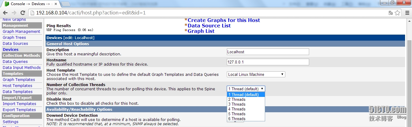Screen dimensions: 412x127
Task: Choose 1 Thread (default) option
Action: pos(246,94)
